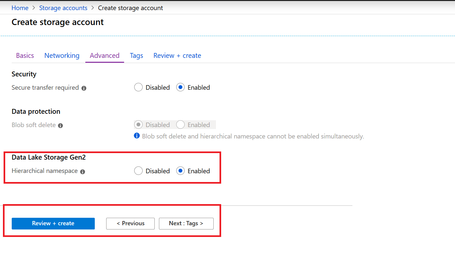
Task: Choose Enabled for Blob soft delete
Action: point(180,125)
